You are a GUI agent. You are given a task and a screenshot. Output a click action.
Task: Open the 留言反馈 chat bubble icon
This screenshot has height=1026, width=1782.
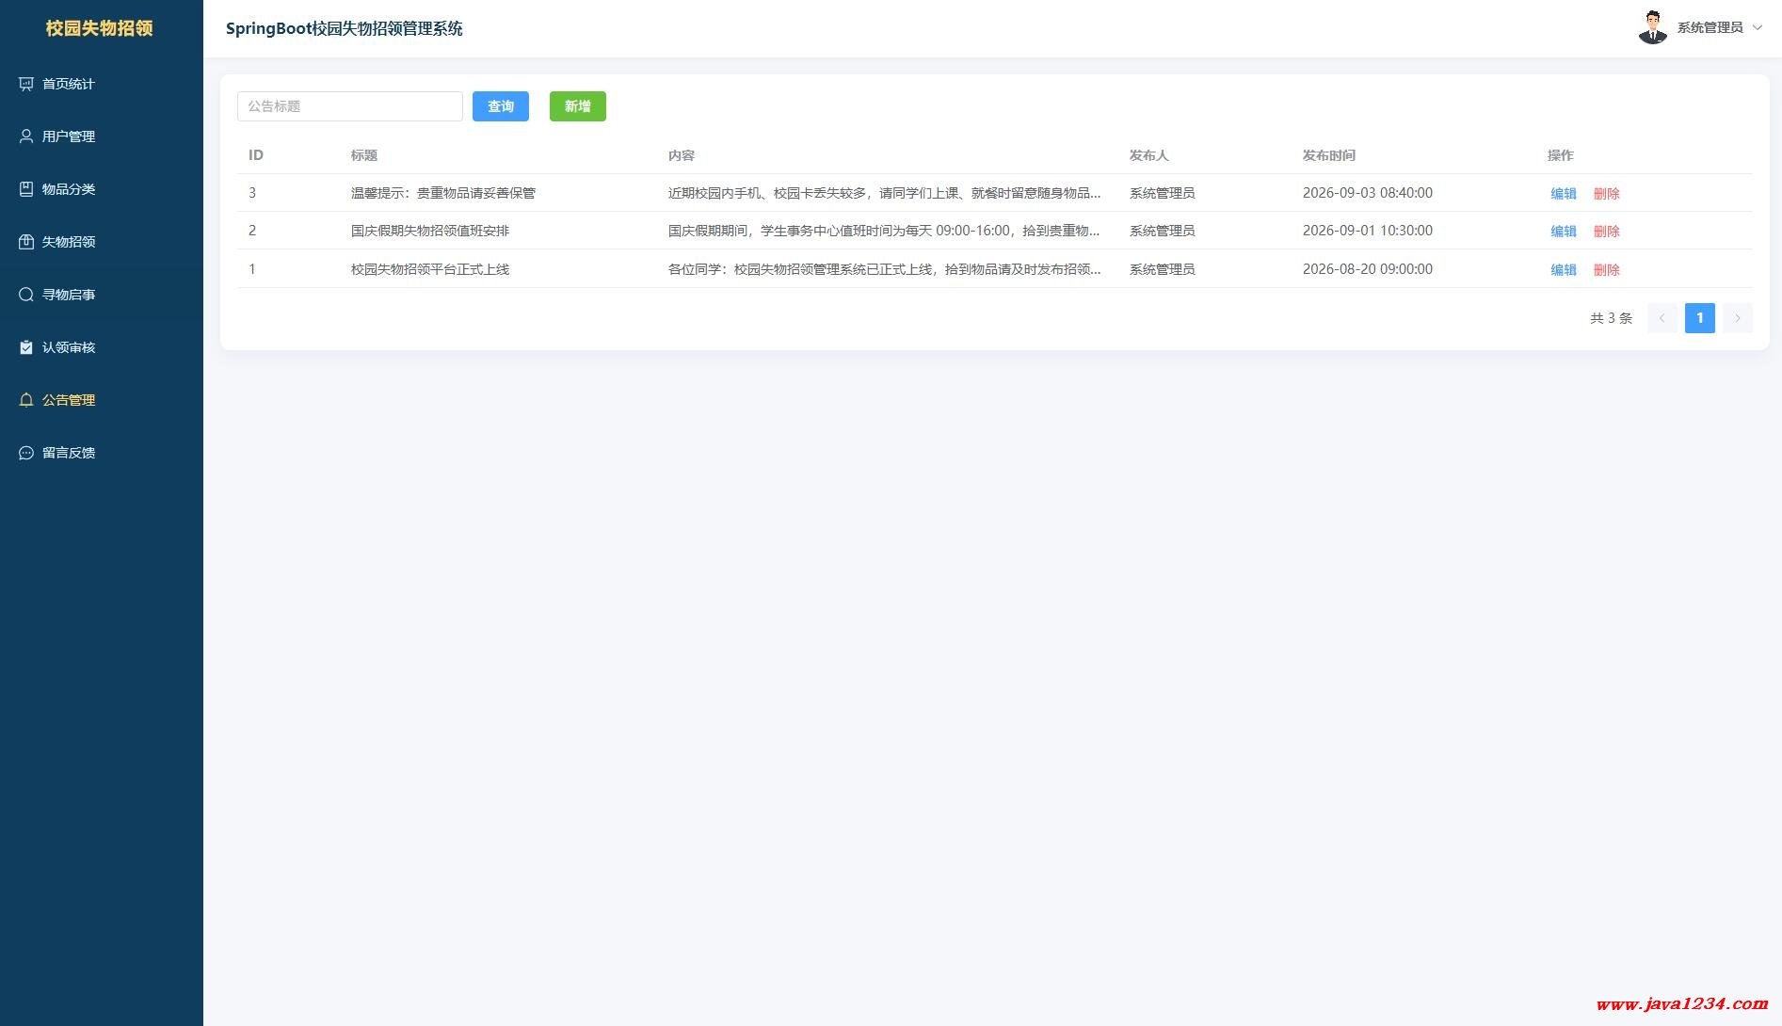click(x=26, y=453)
